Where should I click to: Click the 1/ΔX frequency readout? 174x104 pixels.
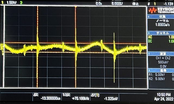point(80,99)
